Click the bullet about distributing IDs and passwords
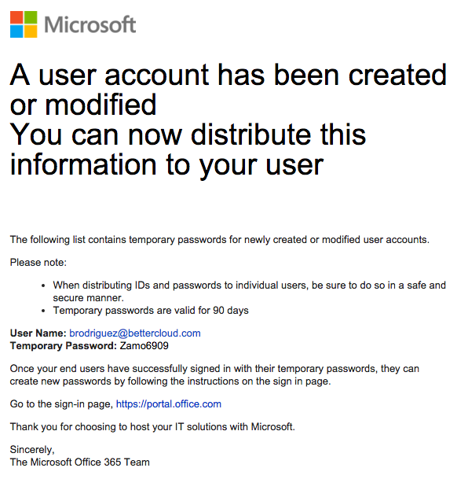This screenshot has height=479, width=457. [249, 291]
